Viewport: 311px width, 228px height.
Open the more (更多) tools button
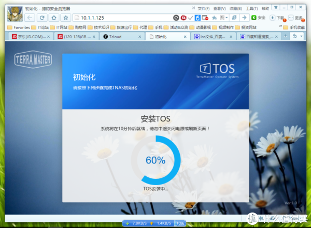pyautogui.click(x=296, y=18)
